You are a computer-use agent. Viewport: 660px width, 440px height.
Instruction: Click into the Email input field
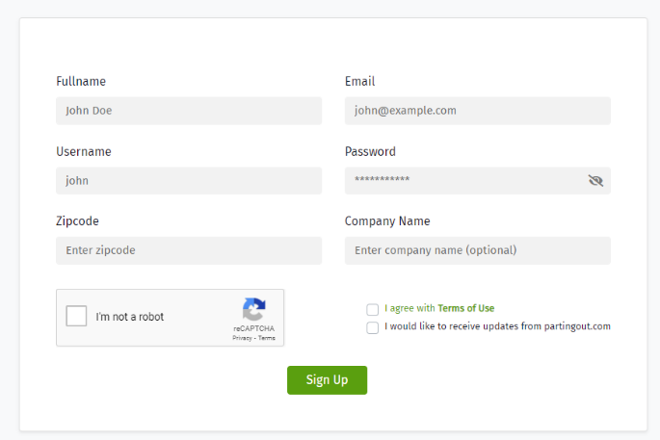(477, 111)
